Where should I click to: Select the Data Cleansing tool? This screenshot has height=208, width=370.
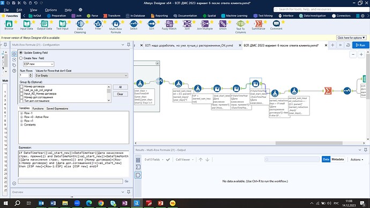[x=80, y=24]
